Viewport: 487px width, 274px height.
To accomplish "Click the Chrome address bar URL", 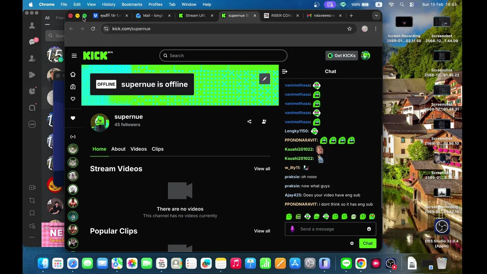I will tap(131, 29).
